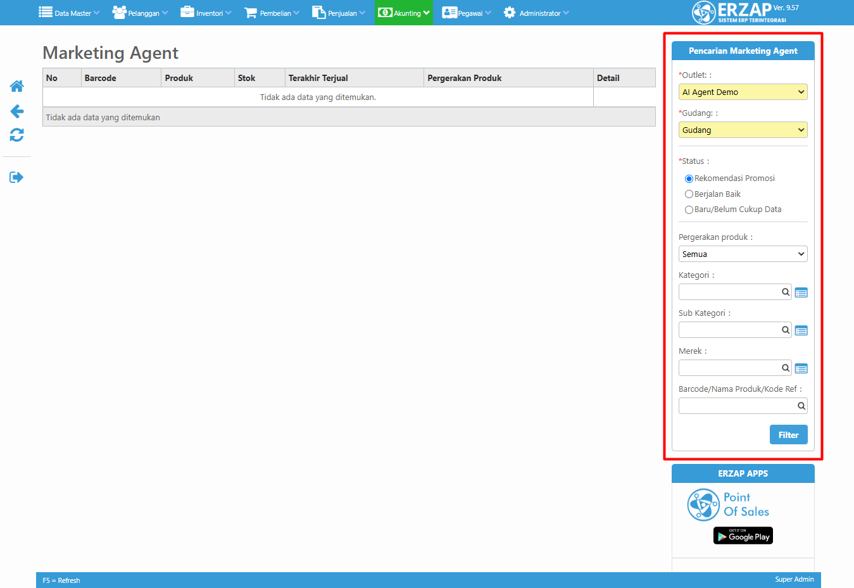Open the Akunting menu
Viewport: 854px width, 588px height.
(403, 13)
